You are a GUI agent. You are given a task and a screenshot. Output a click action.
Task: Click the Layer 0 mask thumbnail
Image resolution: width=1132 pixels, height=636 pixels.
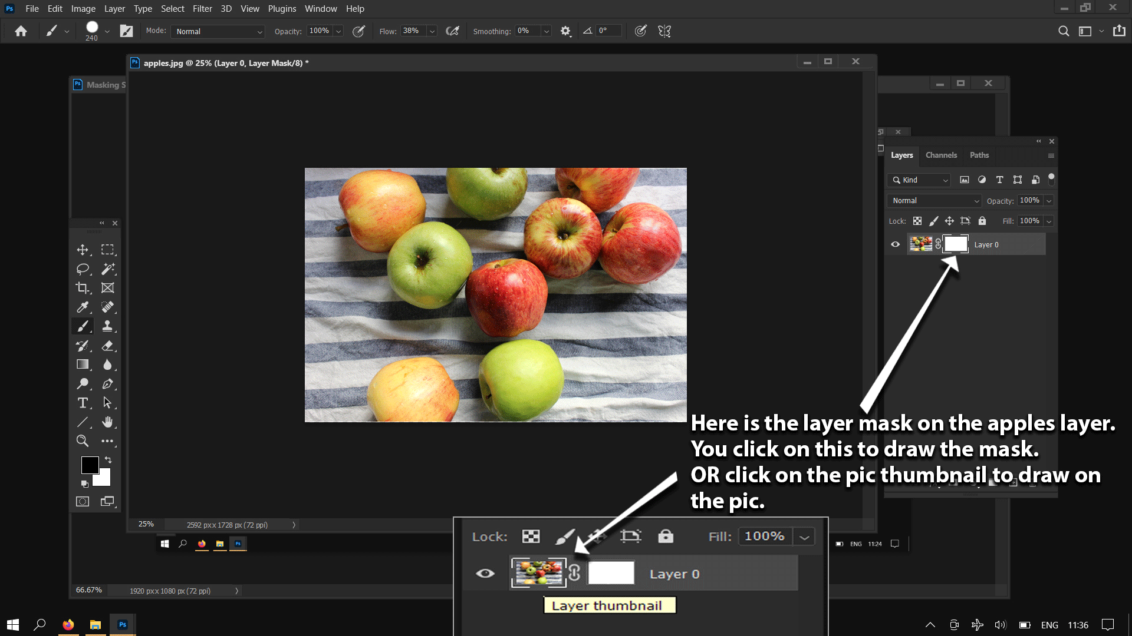click(956, 244)
